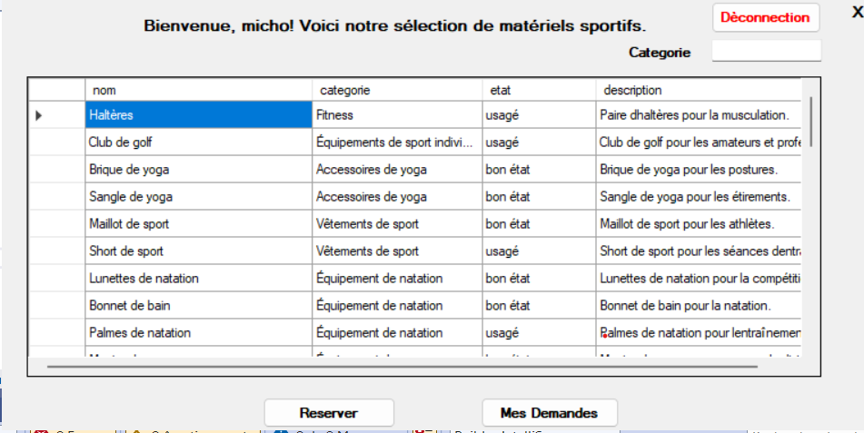This screenshot has width=864, height=433.
Task: Click the Lunettes de natation cell
Action: [x=198, y=279]
